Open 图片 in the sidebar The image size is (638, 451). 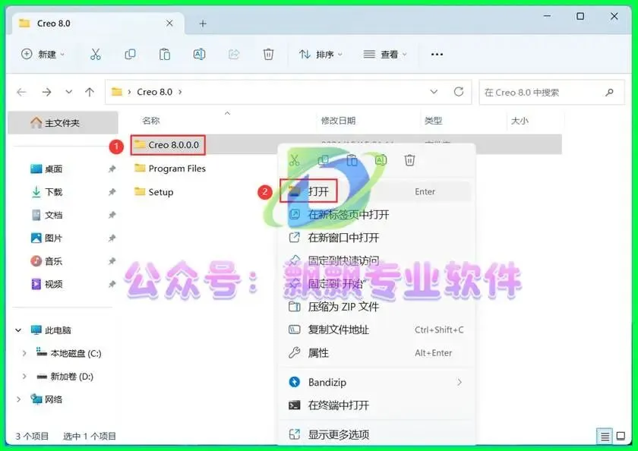pyautogui.click(x=53, y=238)
